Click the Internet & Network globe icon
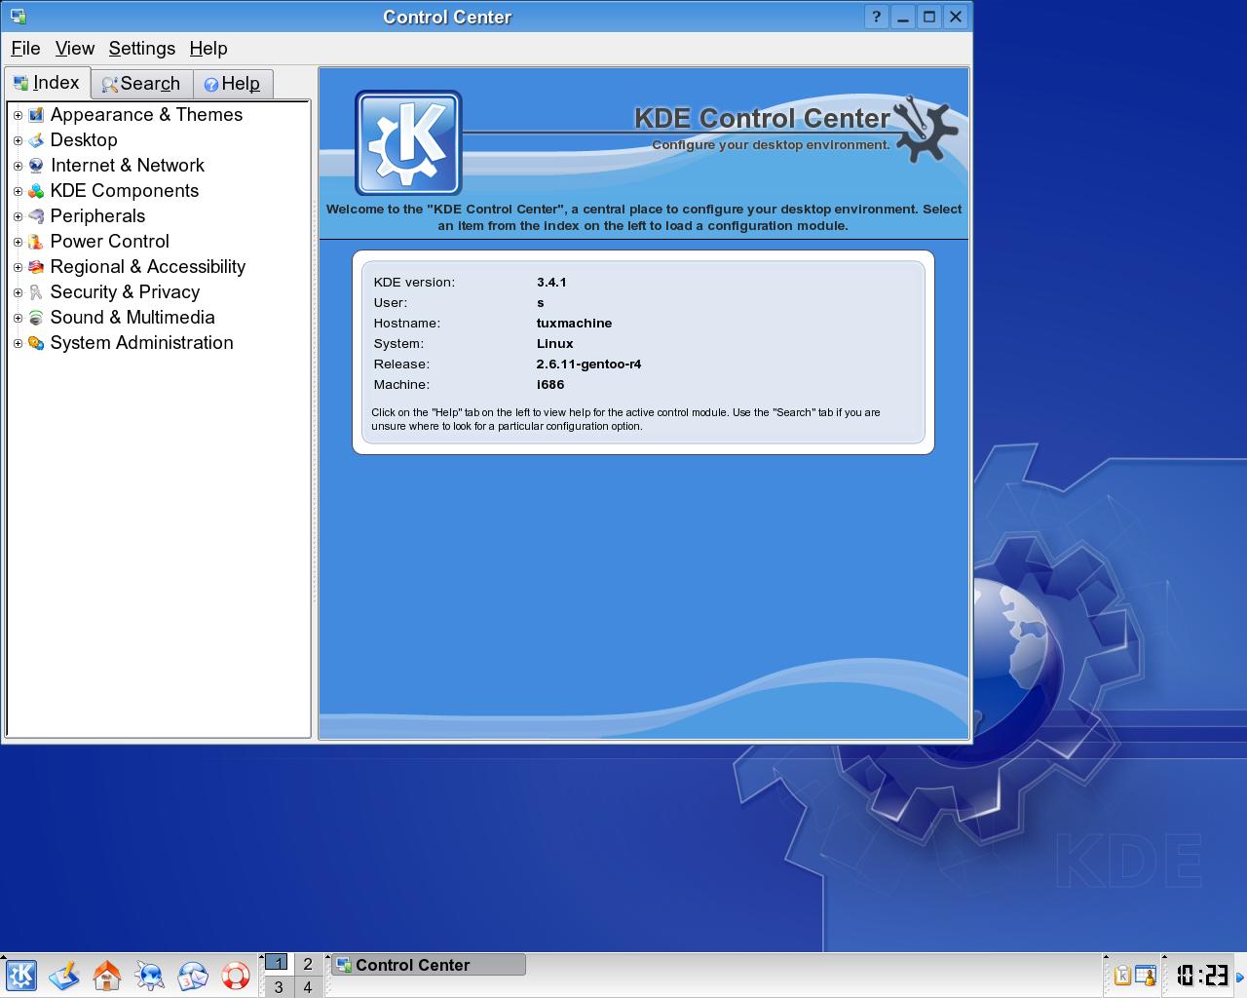This screenshot has height=998, width=1247. (36, 166)
